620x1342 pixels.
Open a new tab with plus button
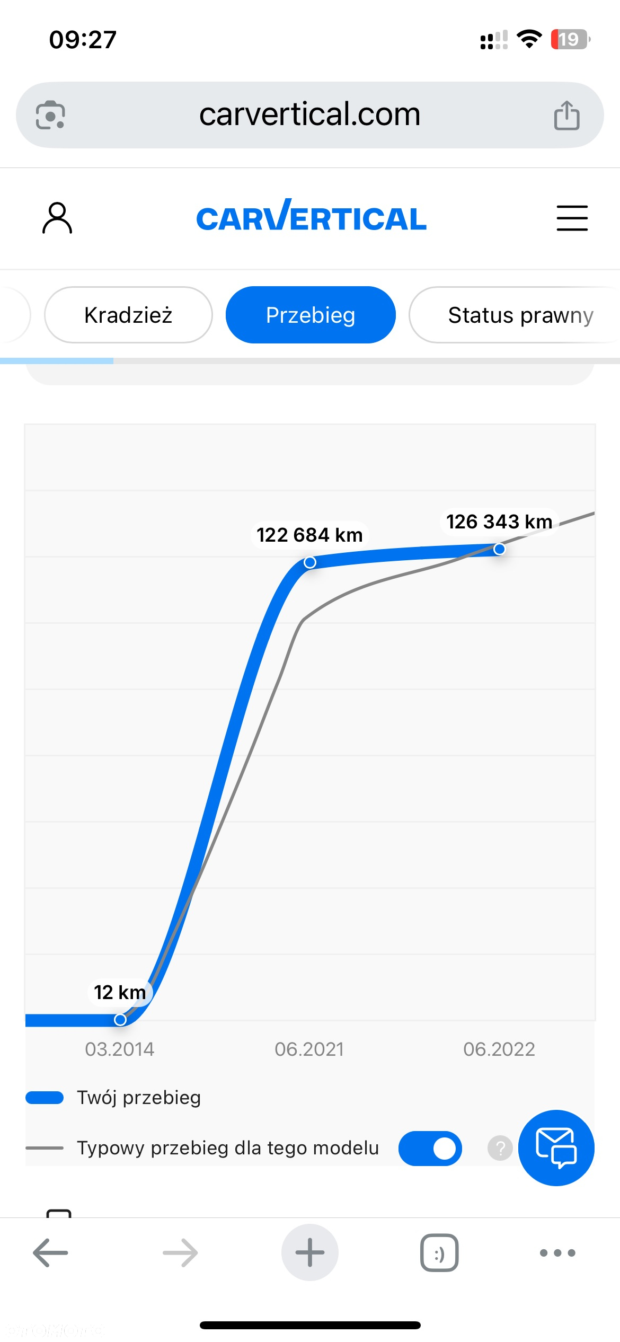310,1252
